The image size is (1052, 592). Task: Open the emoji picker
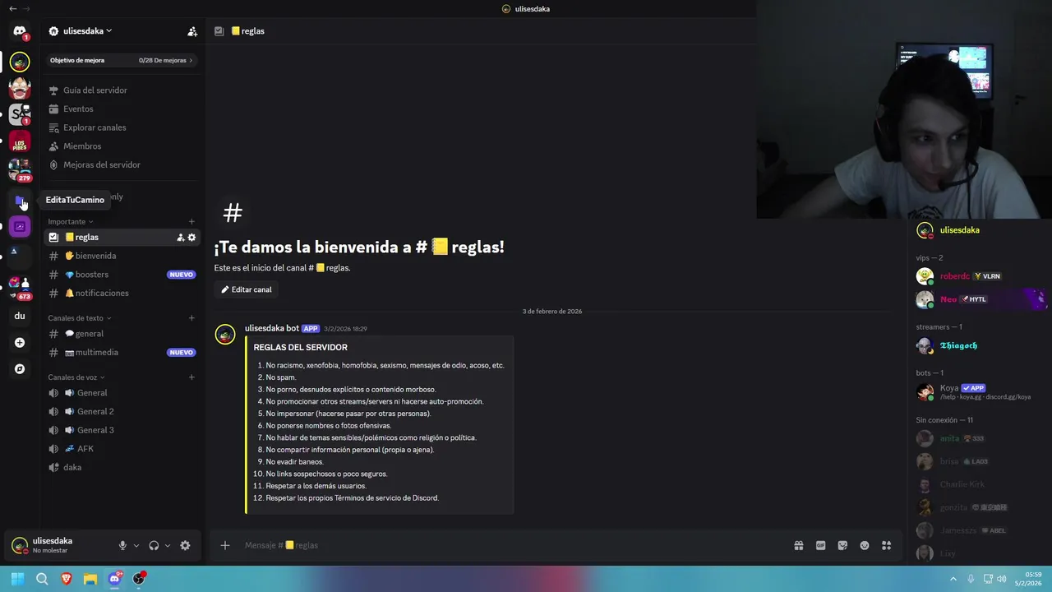(865, 545)
